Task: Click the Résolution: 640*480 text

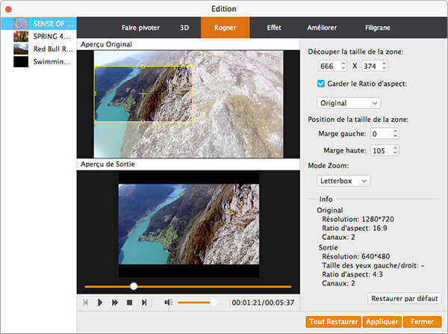Action: [x=355, y=256]
